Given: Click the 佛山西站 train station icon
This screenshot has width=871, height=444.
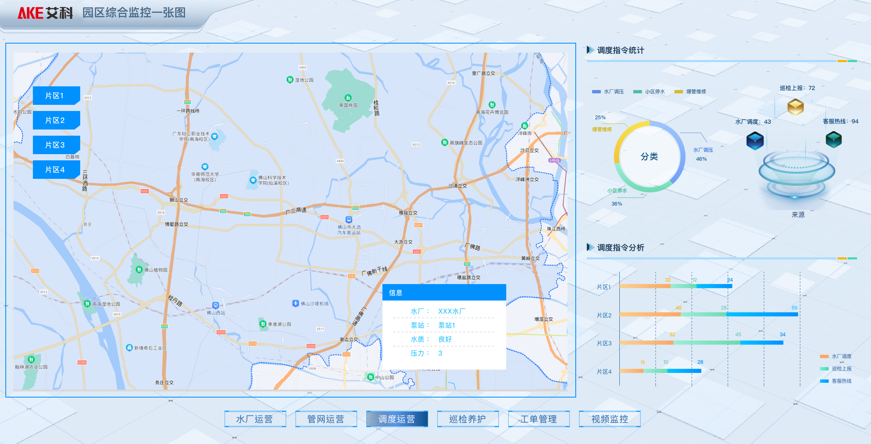Looking at the screenshot, I should [215, 305].
